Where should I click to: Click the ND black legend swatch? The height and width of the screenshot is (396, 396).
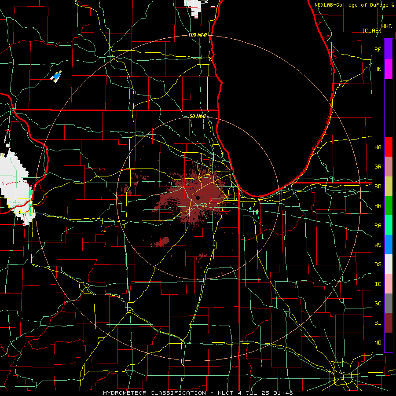point(389,342)
